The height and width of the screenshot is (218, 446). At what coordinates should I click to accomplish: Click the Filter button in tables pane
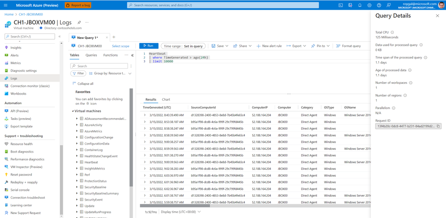click(x=78, y=74)
